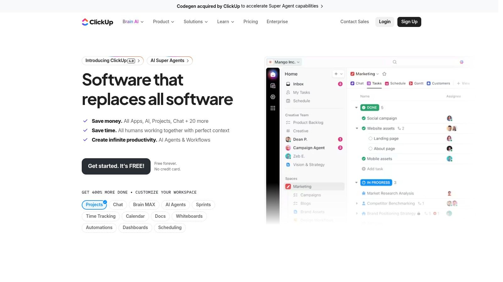Open the apps grid icon in the left rail
The image size is (503, 282).
coord(273,108)
